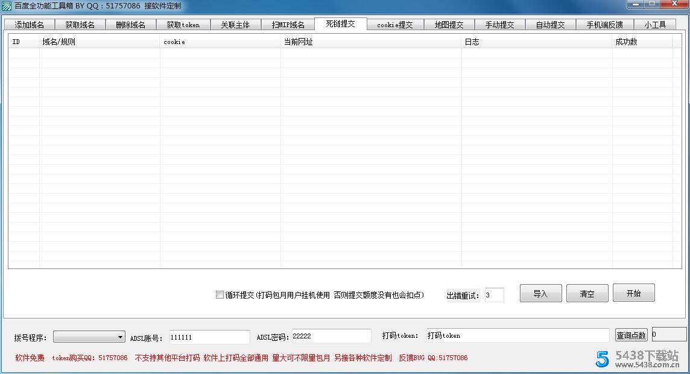The width and height of the screenshot is (690, 374).
Task: Open the 地图提交 tab
Action: [449, 25]
